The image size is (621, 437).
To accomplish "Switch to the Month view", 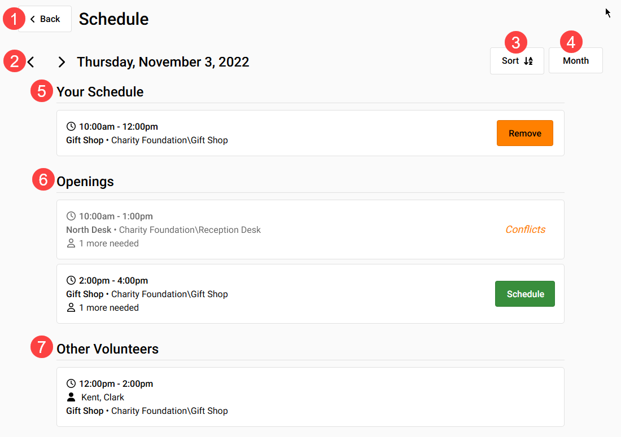I will tap(575, 60).
